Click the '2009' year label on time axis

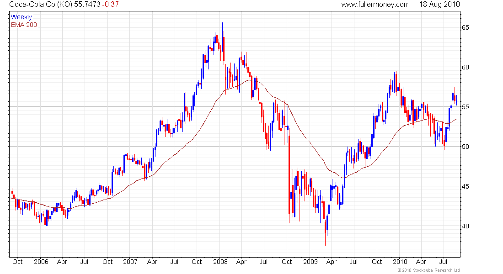(310, 262)
